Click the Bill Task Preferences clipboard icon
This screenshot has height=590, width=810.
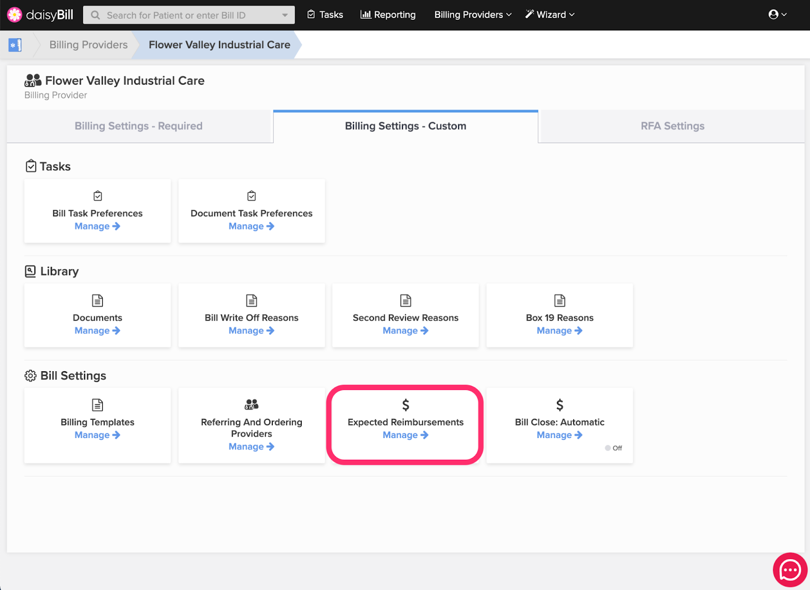[x=98, y=196]
